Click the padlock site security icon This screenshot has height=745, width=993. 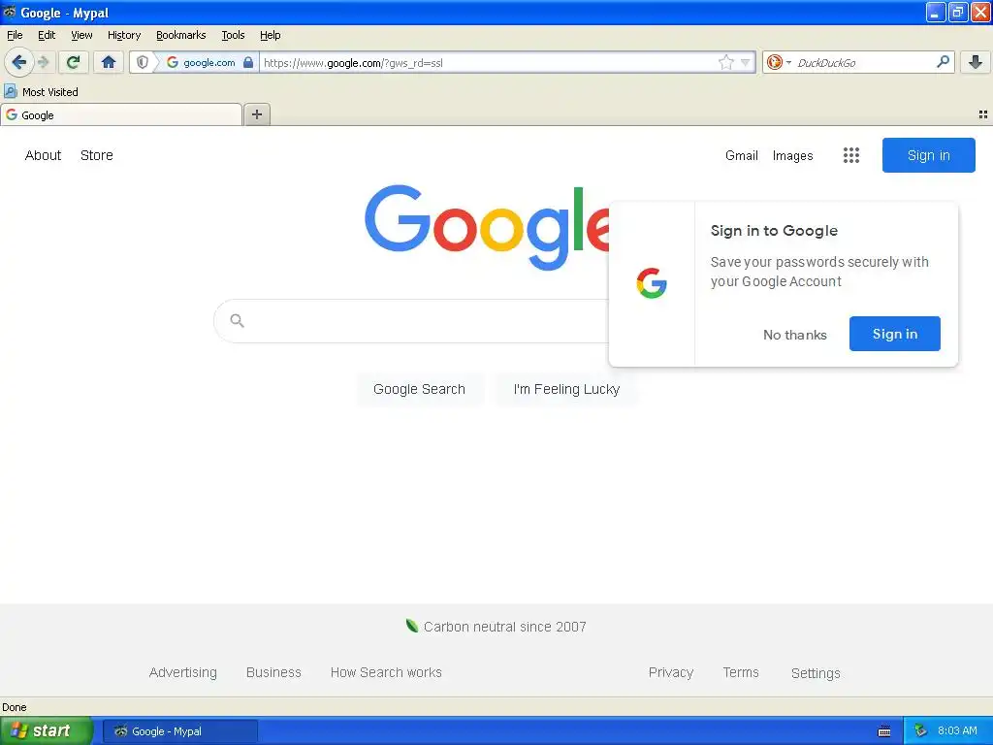tap(248, 62)
